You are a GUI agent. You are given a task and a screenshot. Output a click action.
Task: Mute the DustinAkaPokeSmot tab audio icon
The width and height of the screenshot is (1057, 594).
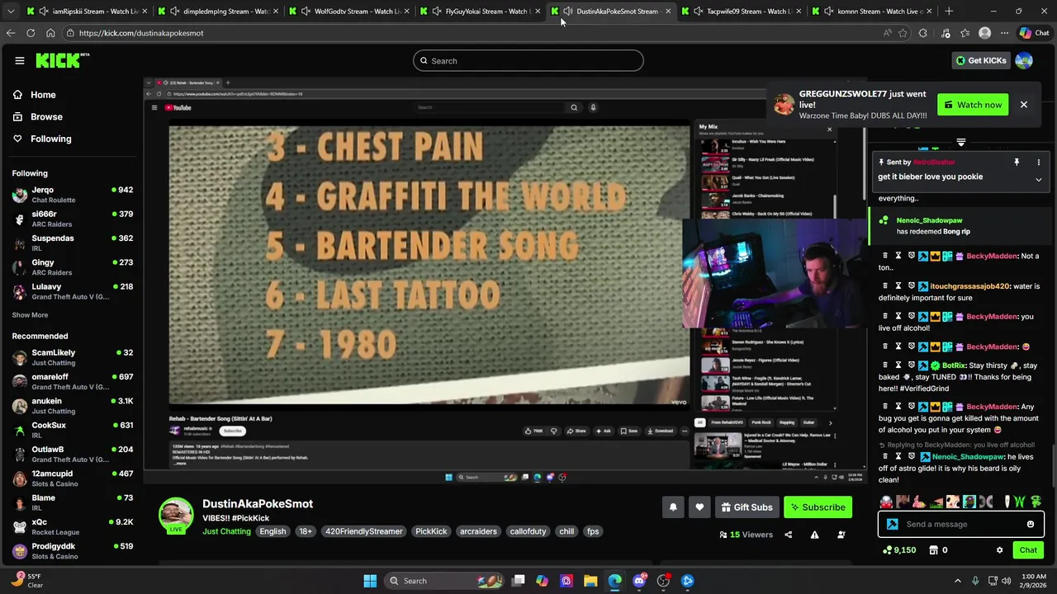click(567, 11)
